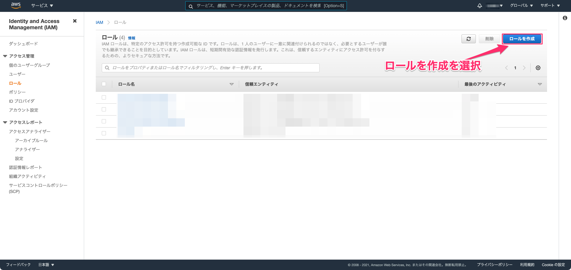Image resolution: width=571 pixels, height=270 pixels.
Task: Check the second role row checkbox
Action: click(x=104, y=109)
